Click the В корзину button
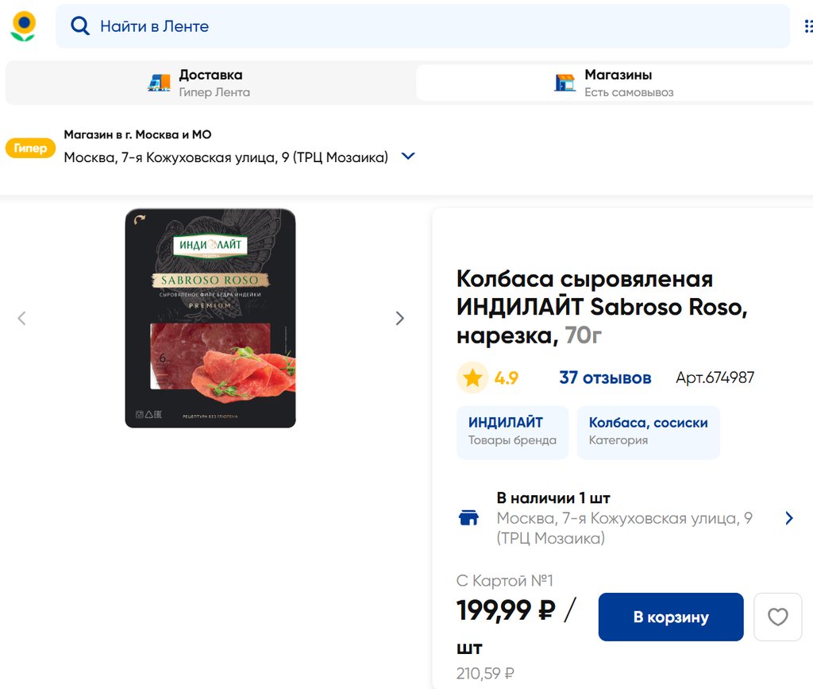 click(670, 617)
